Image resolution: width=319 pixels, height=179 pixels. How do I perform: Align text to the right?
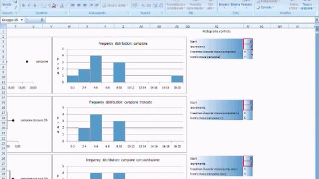(x=85, y=5)
